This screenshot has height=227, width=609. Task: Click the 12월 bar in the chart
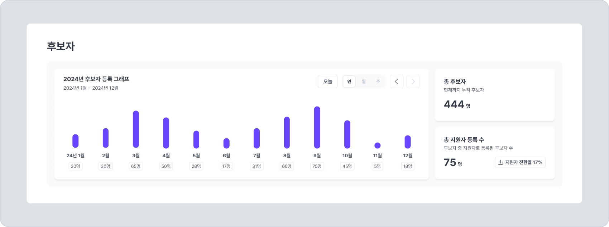point(408,142)
